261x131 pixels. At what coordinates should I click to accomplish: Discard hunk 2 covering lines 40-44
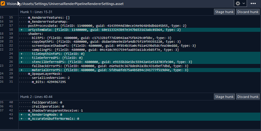[248, 97]
